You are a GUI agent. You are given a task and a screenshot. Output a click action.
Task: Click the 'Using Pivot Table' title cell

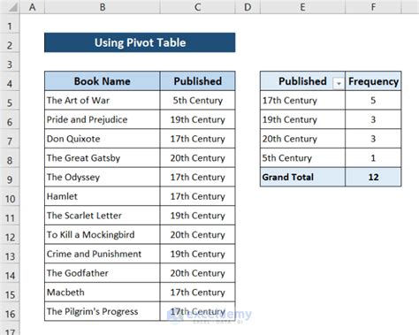click(140, 42)
